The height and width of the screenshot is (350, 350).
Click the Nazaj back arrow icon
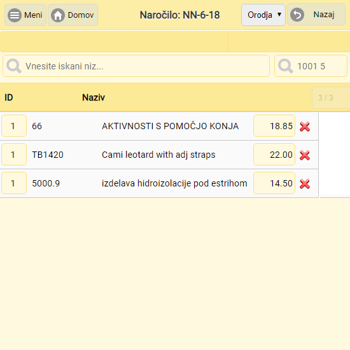click(x=297, y=15)
